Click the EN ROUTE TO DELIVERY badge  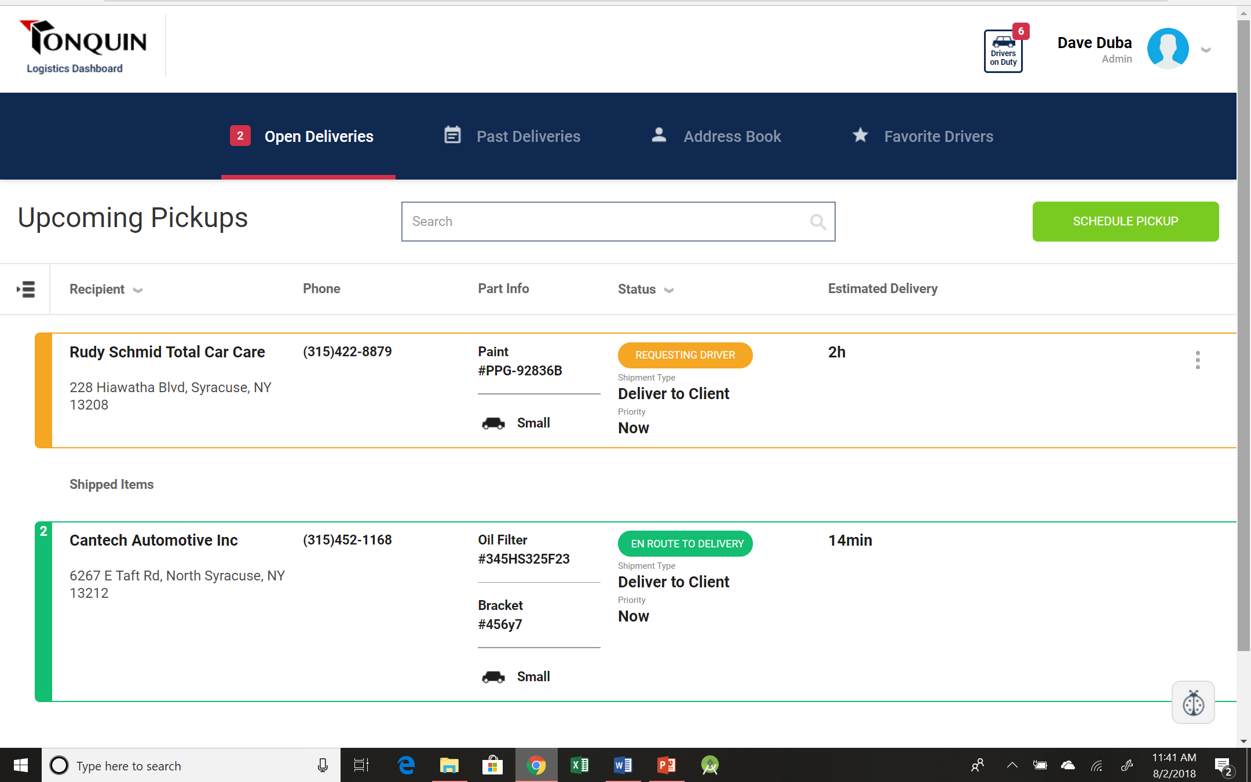coord(685,544)
